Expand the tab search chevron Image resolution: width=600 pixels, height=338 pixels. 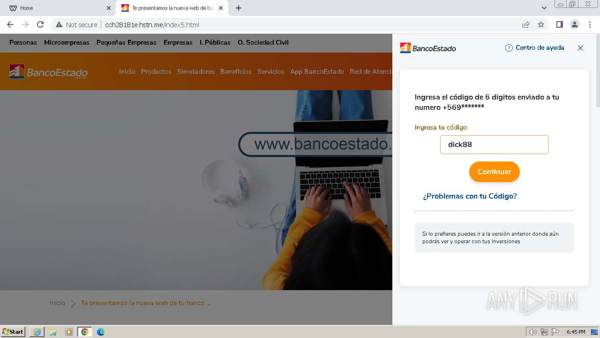[544, 8]
